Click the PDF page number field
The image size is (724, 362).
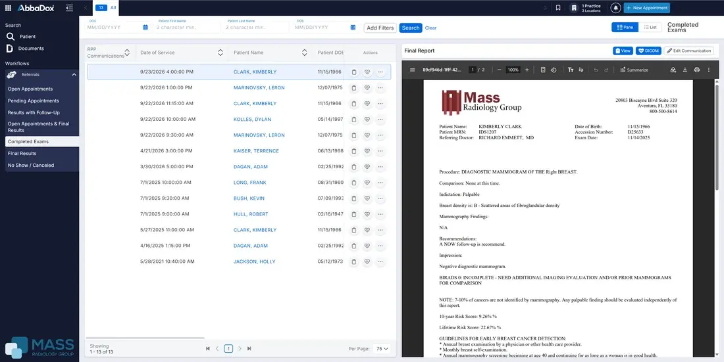[473, 70]
